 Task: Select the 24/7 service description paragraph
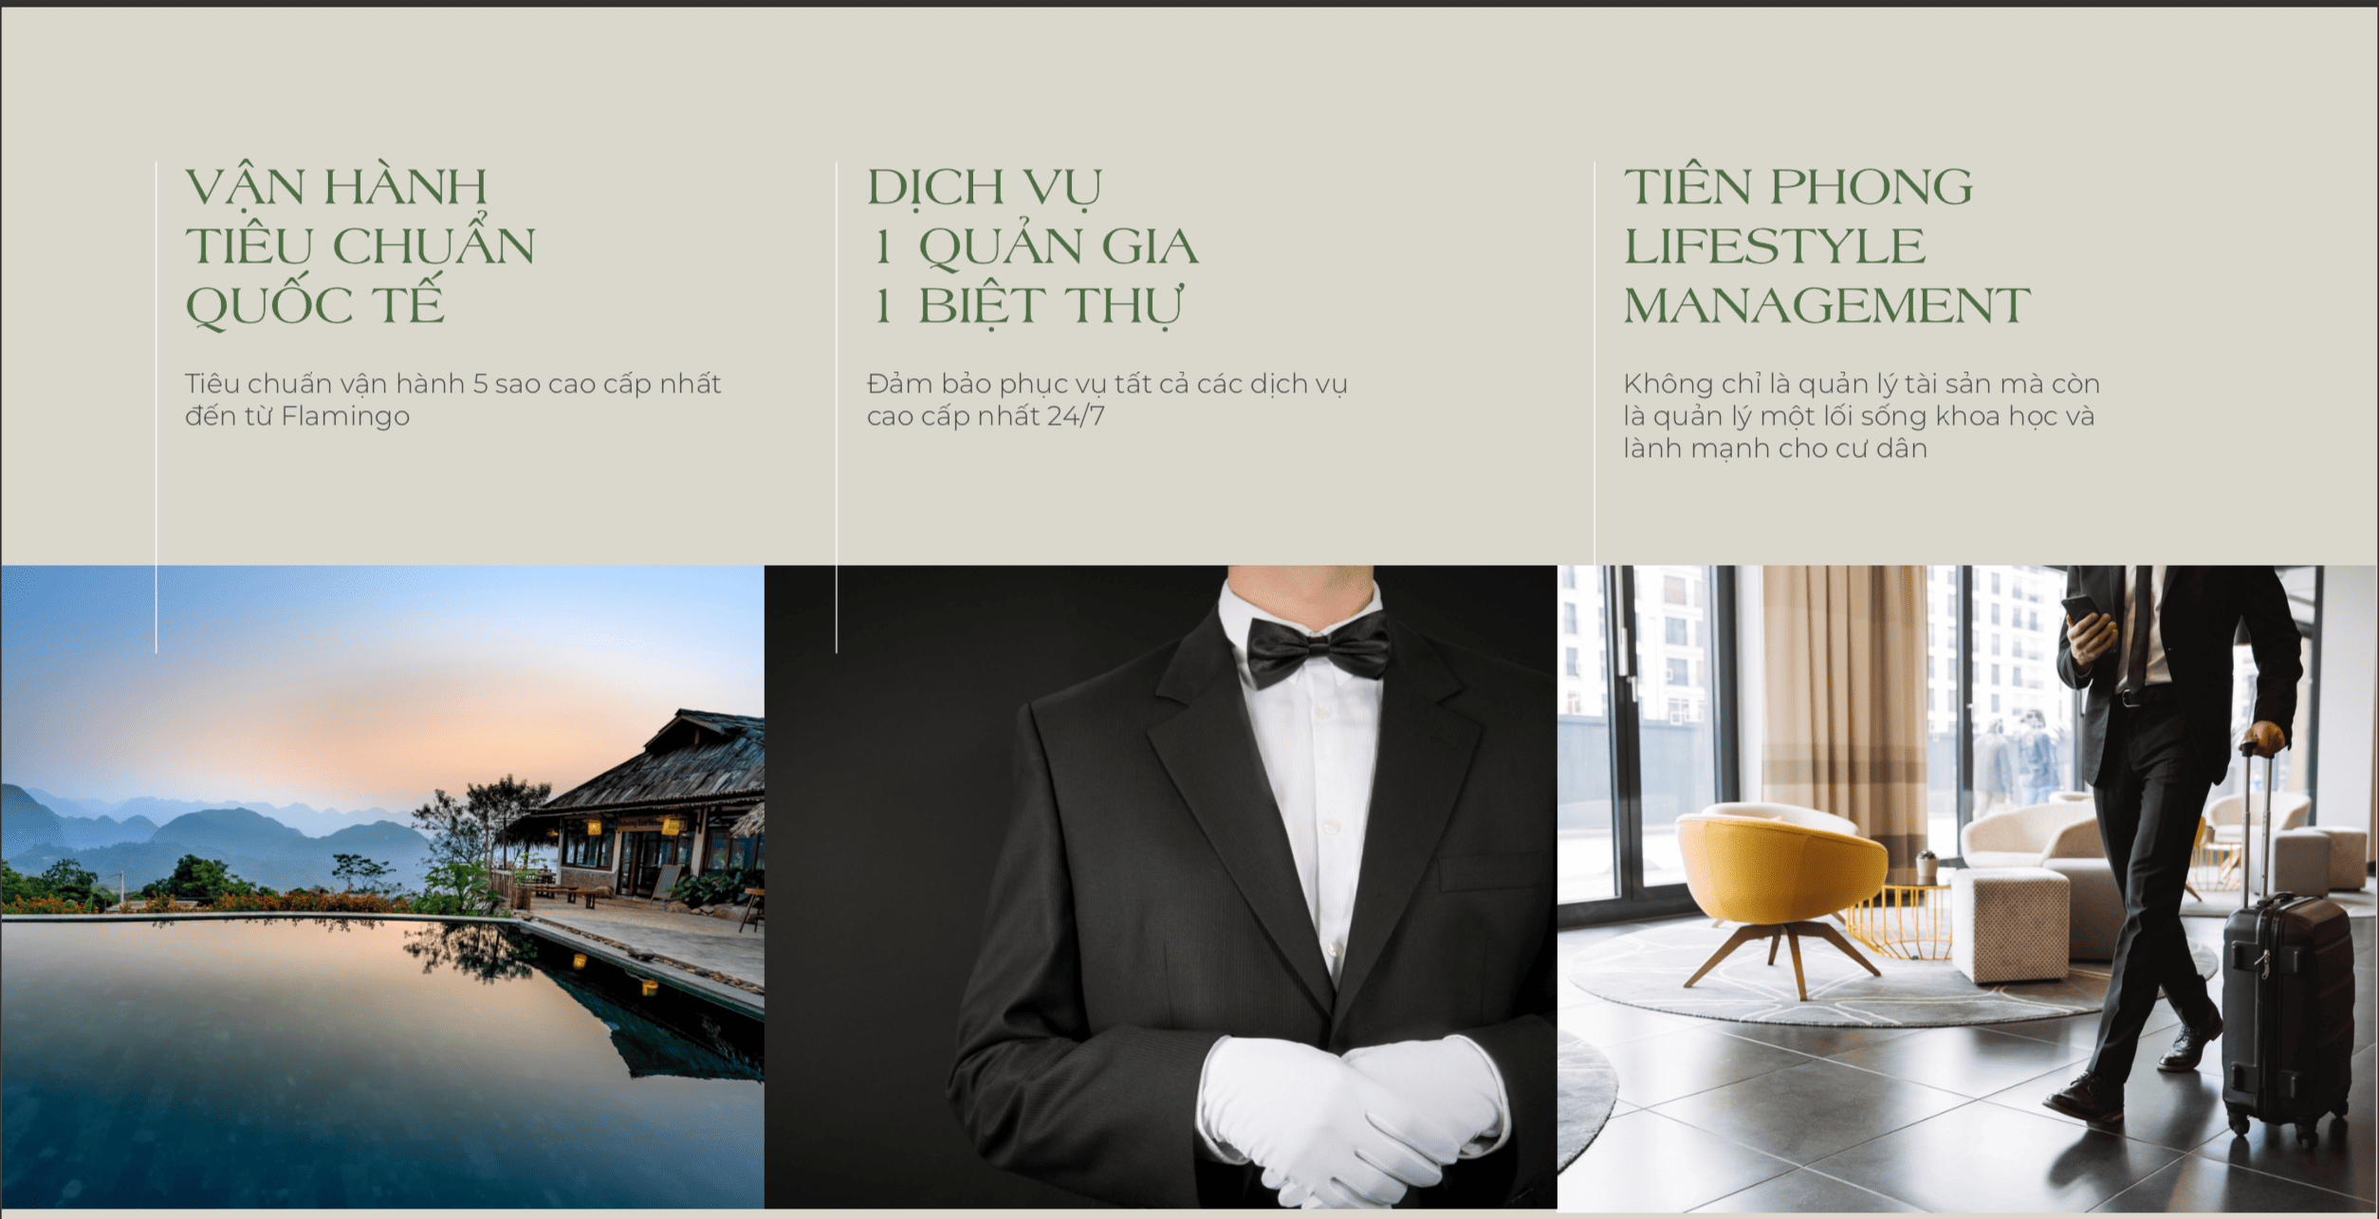coord(1107,399)
